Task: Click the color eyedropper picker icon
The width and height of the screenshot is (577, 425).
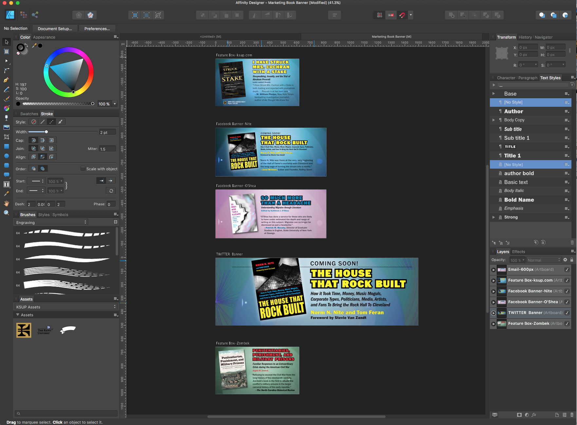Action: pos(34,46)
